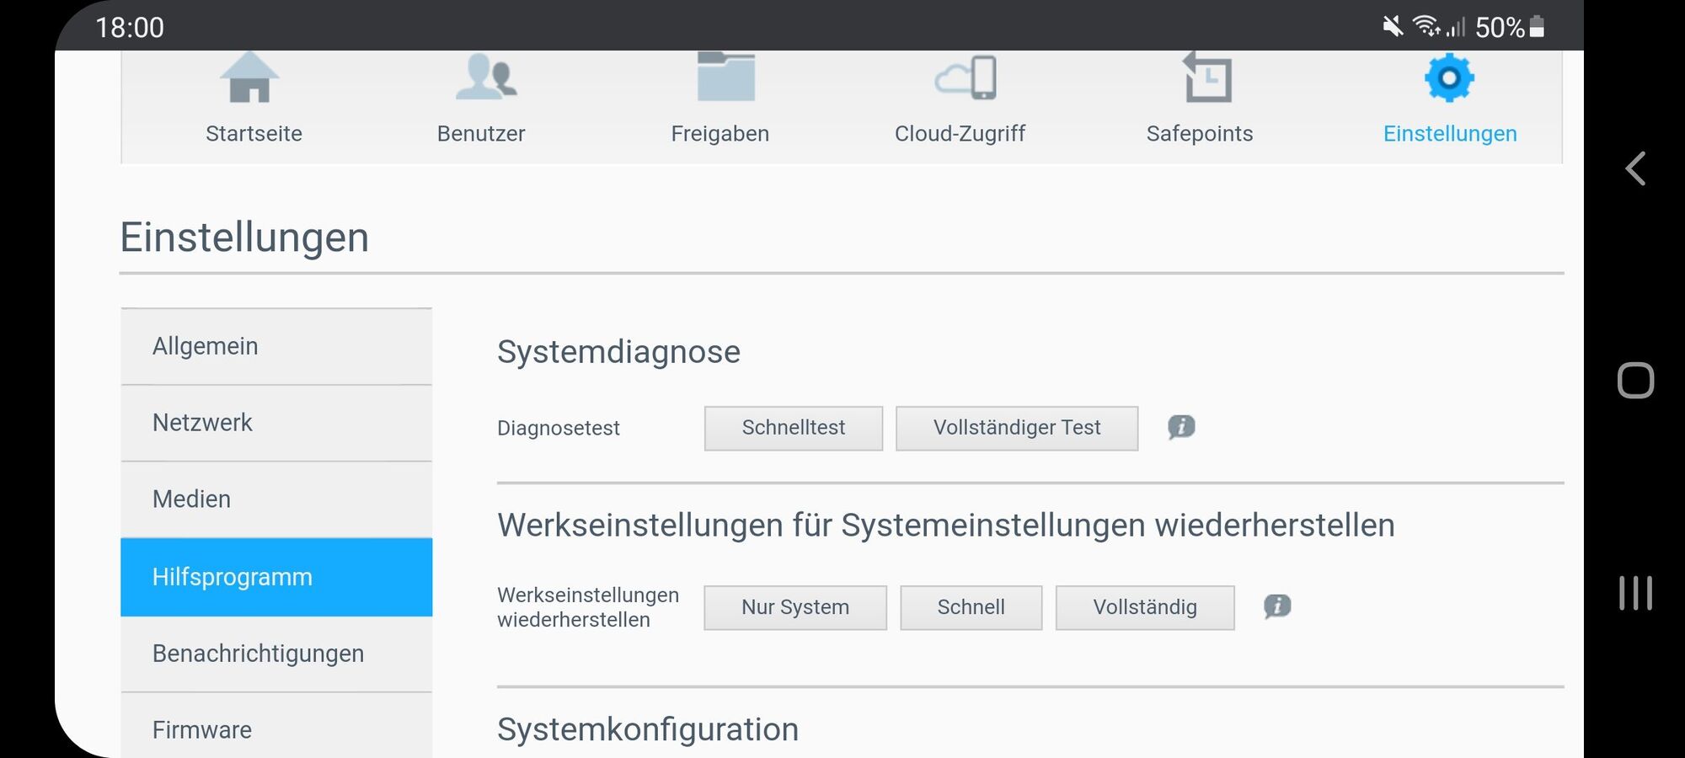Select the Einstellungen label in navigation
The width and height of the screenshot is (1685, 758).
1450,134
